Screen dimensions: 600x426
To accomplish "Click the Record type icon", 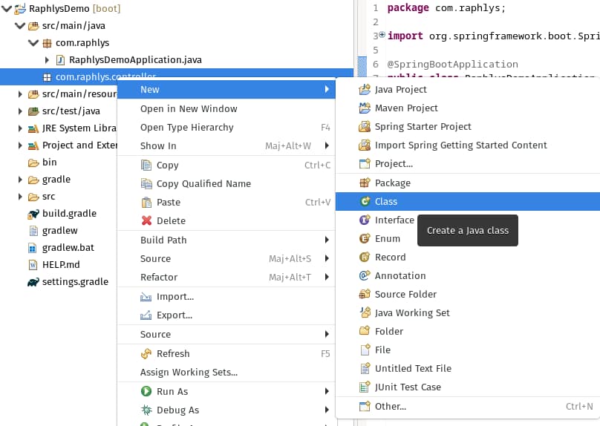I will pos(365,257).
